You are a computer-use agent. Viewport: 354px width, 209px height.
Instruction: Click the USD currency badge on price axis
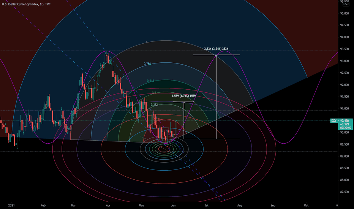click(346, 4)
